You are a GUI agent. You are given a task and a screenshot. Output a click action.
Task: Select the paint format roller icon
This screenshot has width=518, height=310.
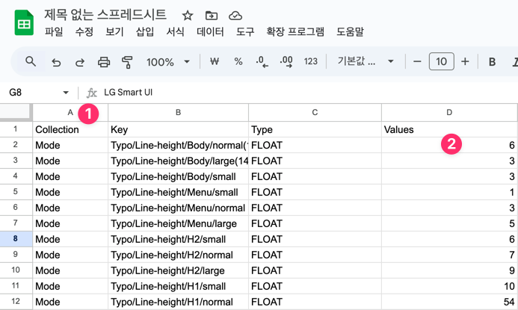126,62
